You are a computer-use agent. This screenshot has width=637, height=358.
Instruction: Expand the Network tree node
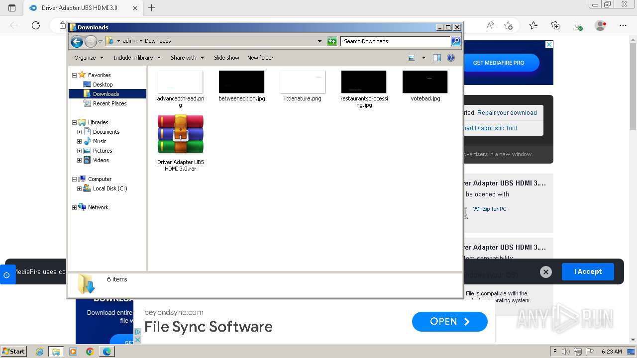pyautogui.click(x=75, y=208)
